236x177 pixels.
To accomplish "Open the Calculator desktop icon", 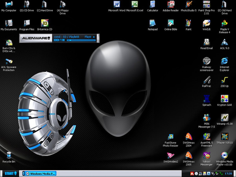I will pyautogui.click(x=153, y=4).
